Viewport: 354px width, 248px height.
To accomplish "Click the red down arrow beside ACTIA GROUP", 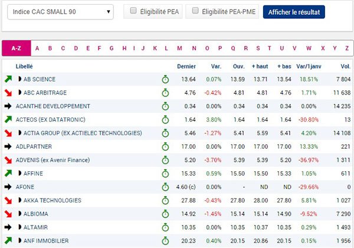I will pos(8,133).
